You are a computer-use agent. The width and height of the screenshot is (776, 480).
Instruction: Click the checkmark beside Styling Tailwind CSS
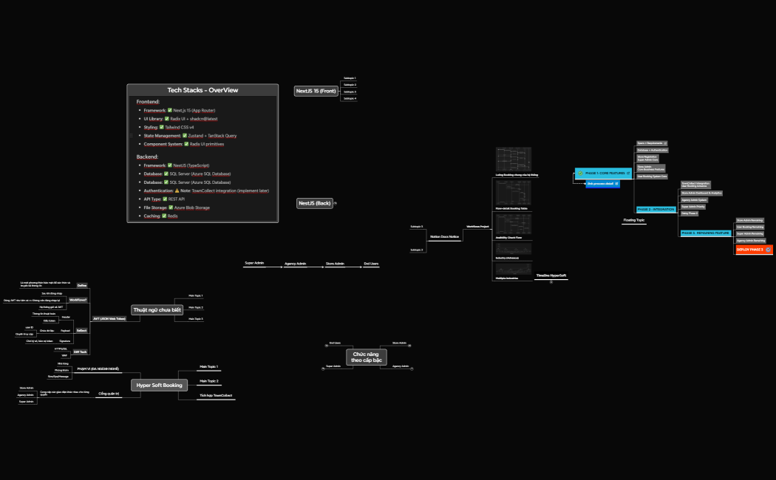tap(162, 127)
